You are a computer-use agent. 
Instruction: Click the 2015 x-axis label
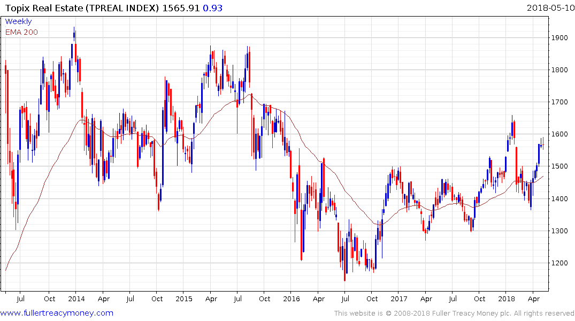pos(183,299)
